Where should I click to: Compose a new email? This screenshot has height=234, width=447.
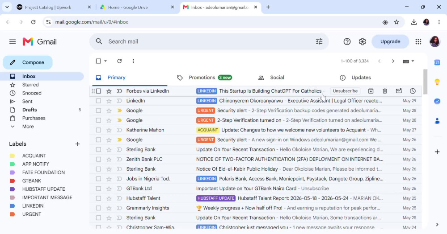click(28, 62)
